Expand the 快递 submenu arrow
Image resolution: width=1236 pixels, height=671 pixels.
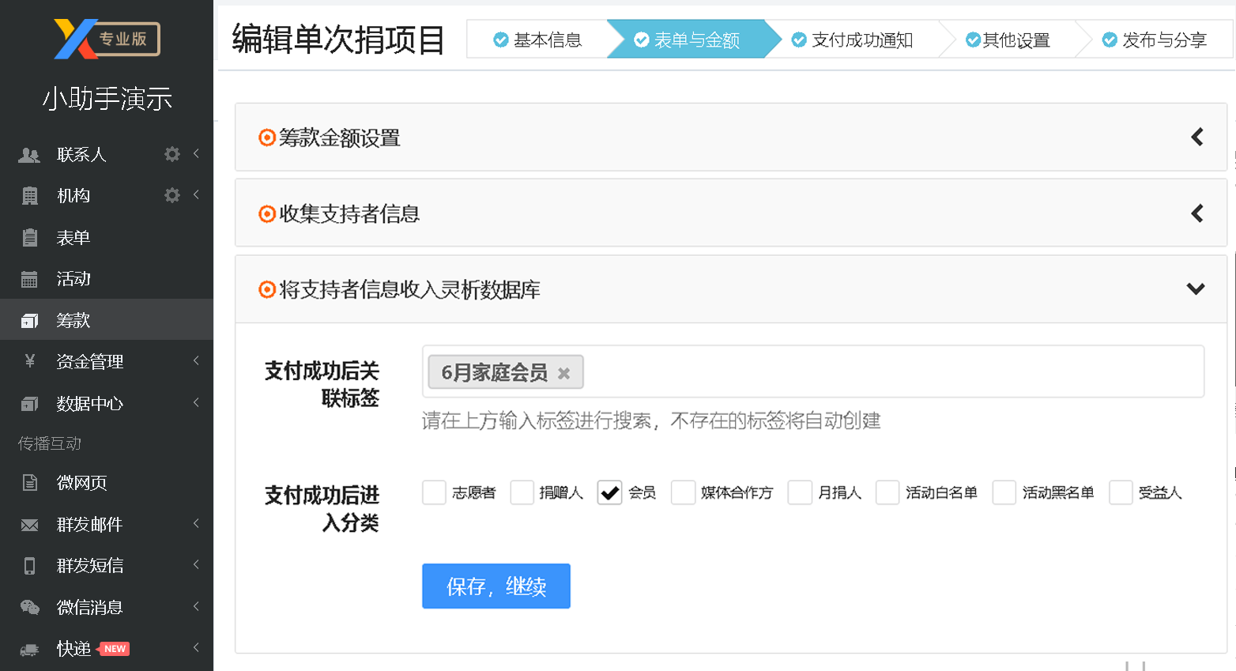point(196,647)
